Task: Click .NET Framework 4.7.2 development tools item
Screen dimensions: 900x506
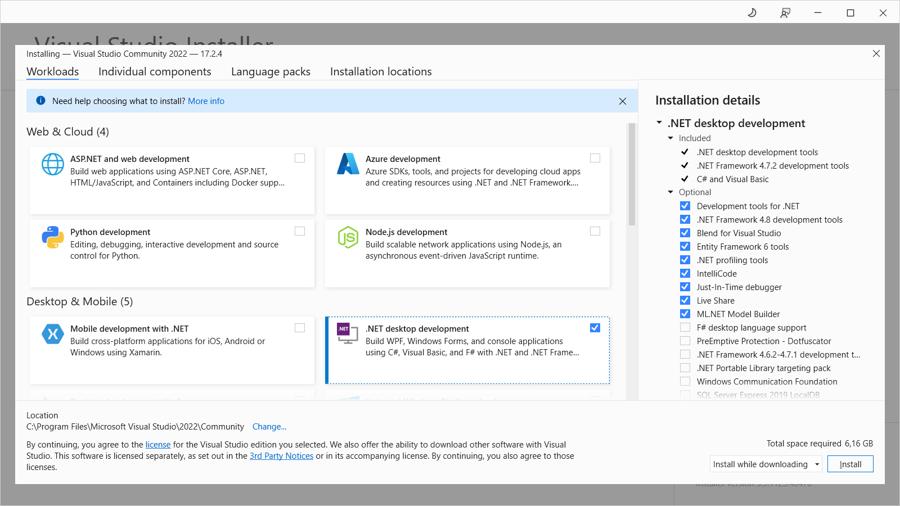Action: (773, 166)
